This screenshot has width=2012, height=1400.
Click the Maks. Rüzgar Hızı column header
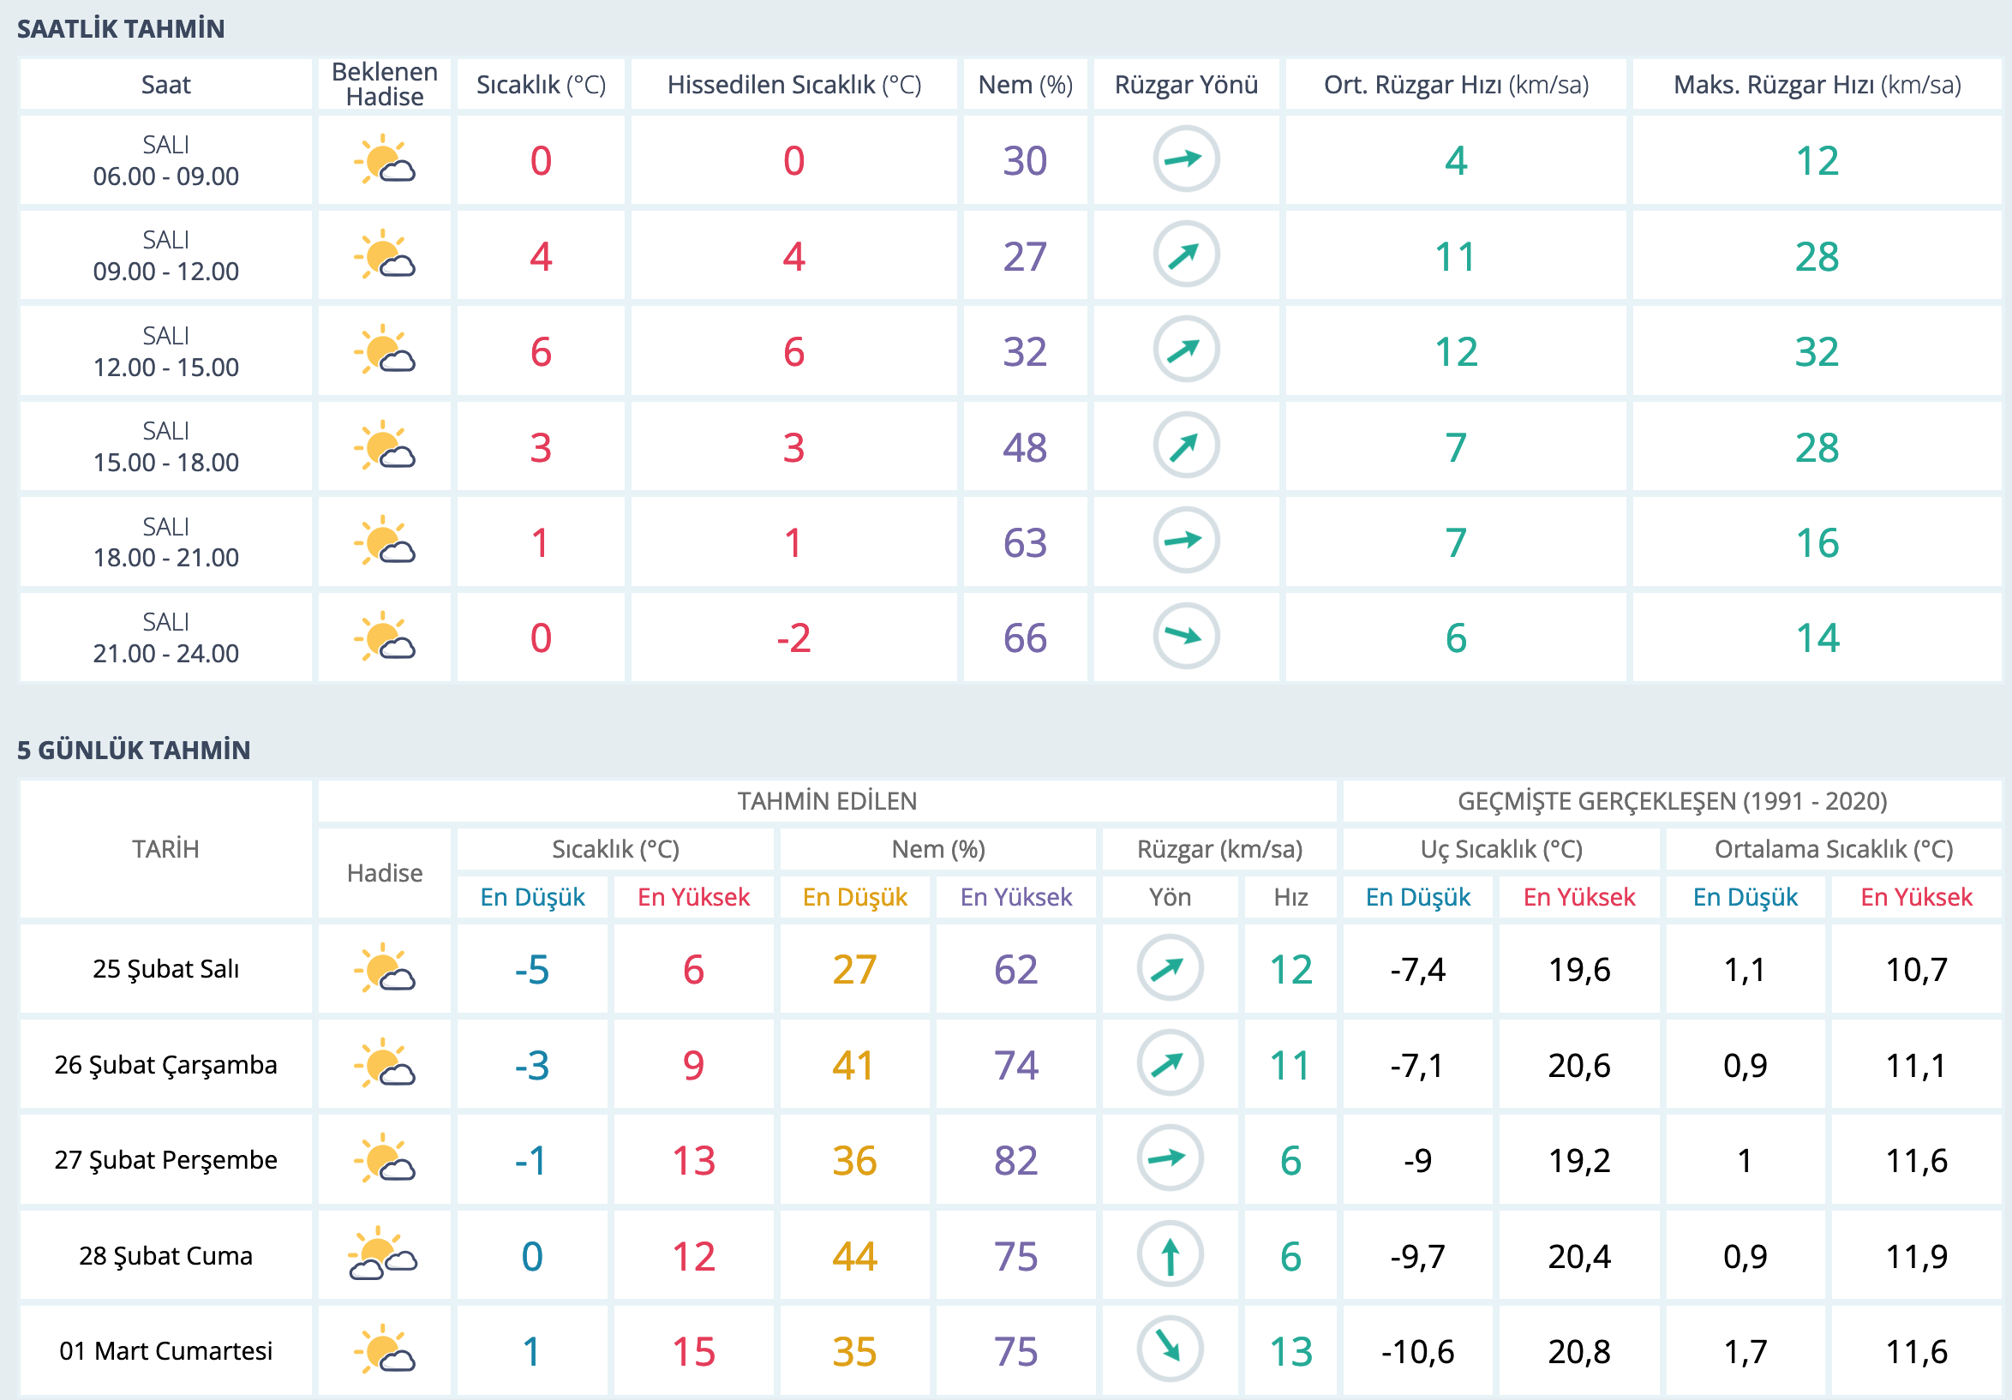pos(1817,85)
